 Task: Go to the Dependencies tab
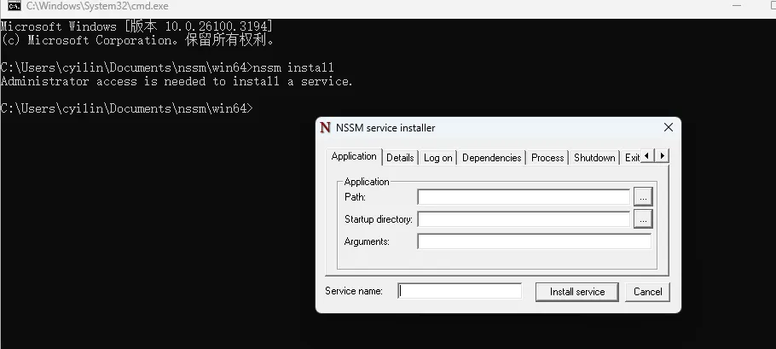[x=492, y=158]
